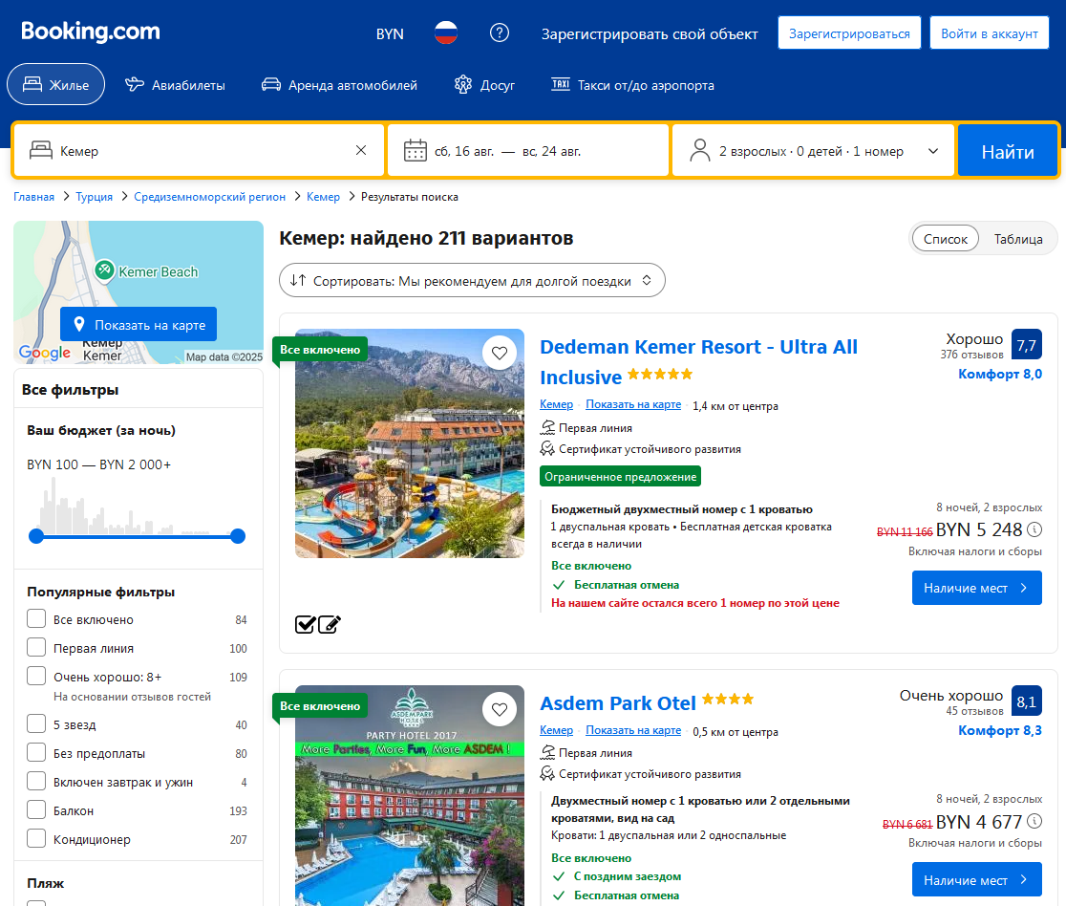Click the Турция breadcrumb link
The height and width of the screenshot is (906, 1066).
pyautogui.click(x=94, y=197)
